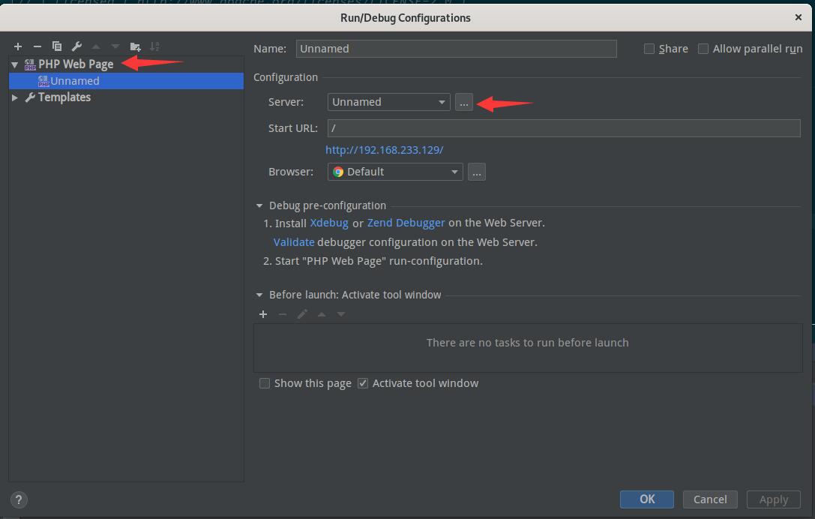The width and height of the screenshot is (815, 519).
Task: Check the Show this page option
Action: click(265, 383)
